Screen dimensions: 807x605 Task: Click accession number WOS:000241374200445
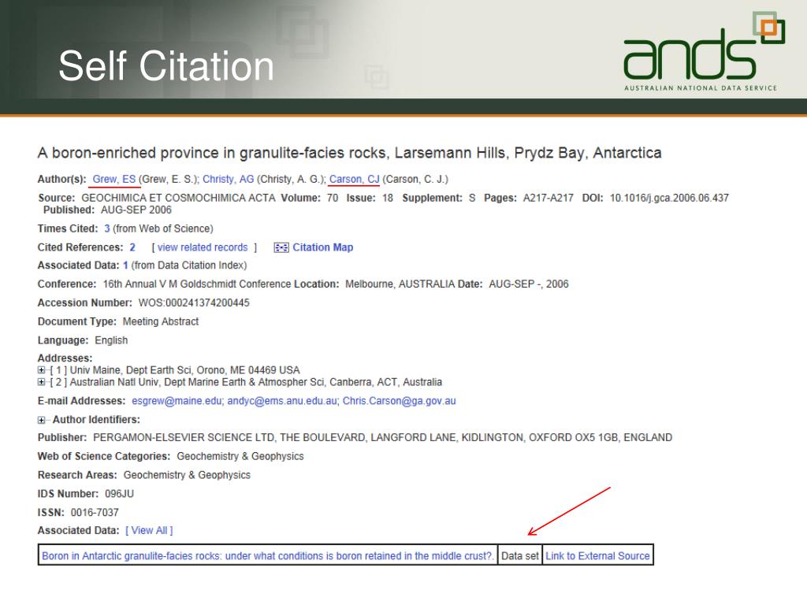tap(194, 303)
